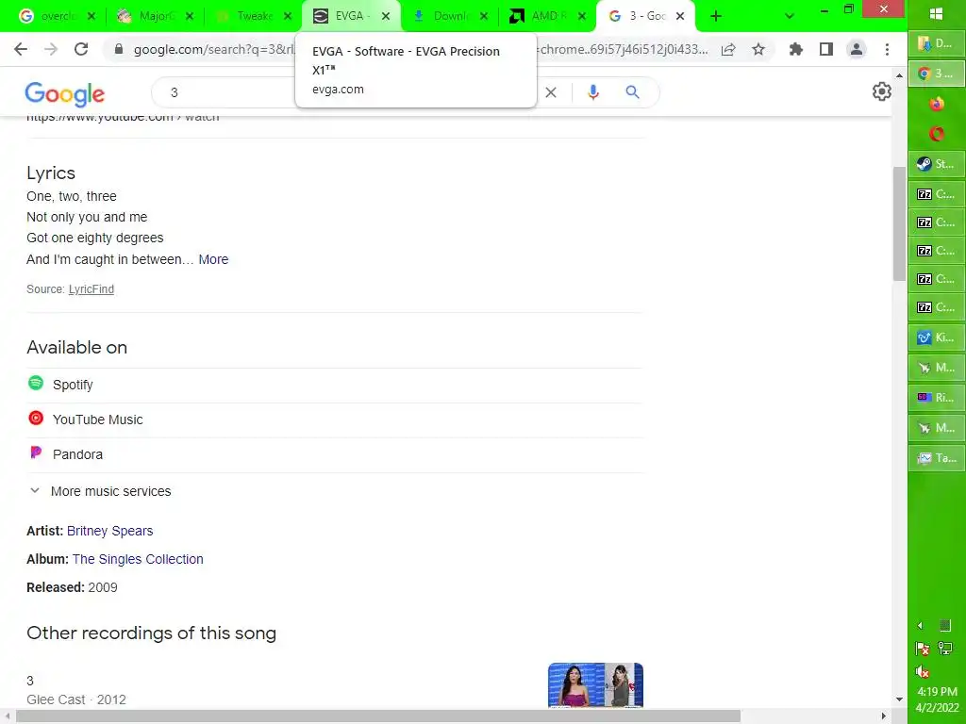Click the scroll down arrow button
The image size is (966, 724).
899,700
